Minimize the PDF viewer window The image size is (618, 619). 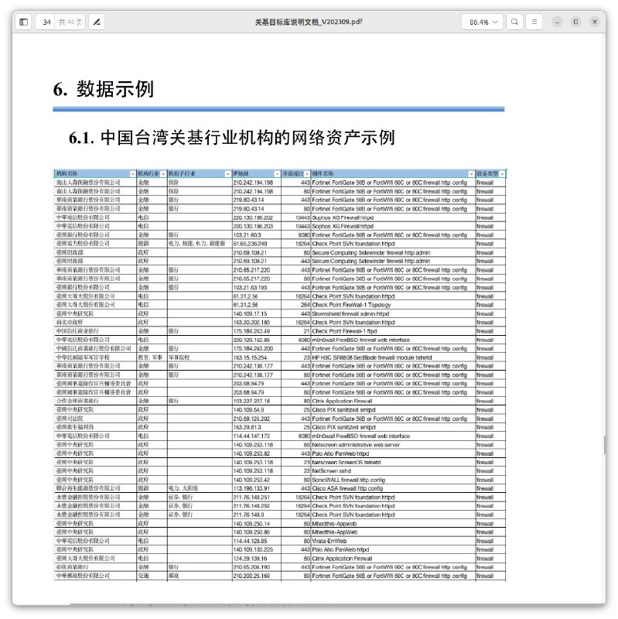click(x=557, y=22)
